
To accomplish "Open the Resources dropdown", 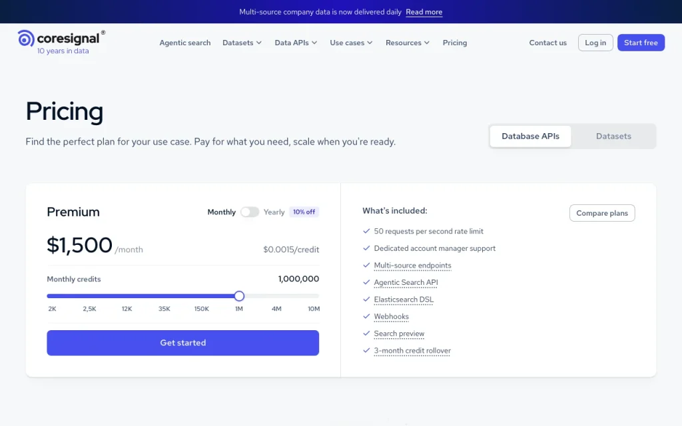I will (408, 43).
